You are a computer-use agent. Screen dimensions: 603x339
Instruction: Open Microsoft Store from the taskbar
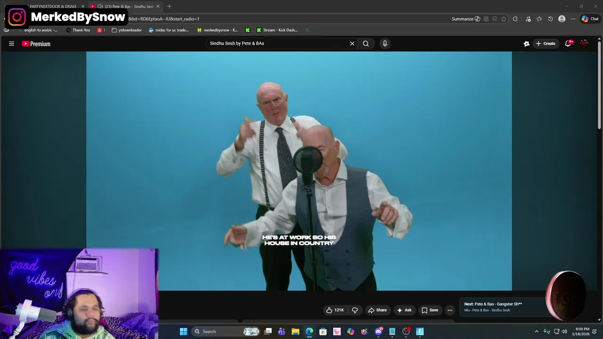[x=323, y=331]
